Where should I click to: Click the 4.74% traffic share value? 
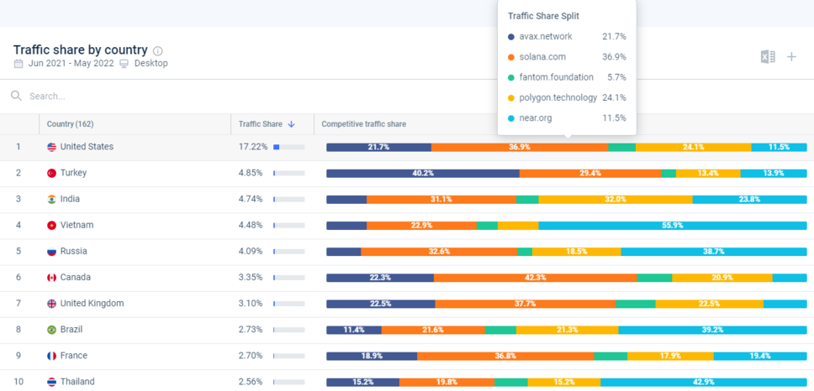[x=251, y=199]
